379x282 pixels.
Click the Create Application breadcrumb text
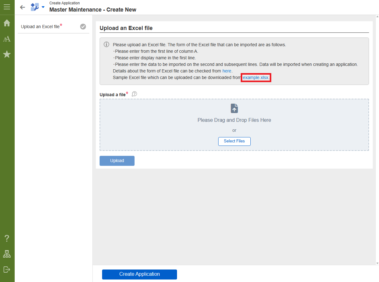click(x=65, y=3)
